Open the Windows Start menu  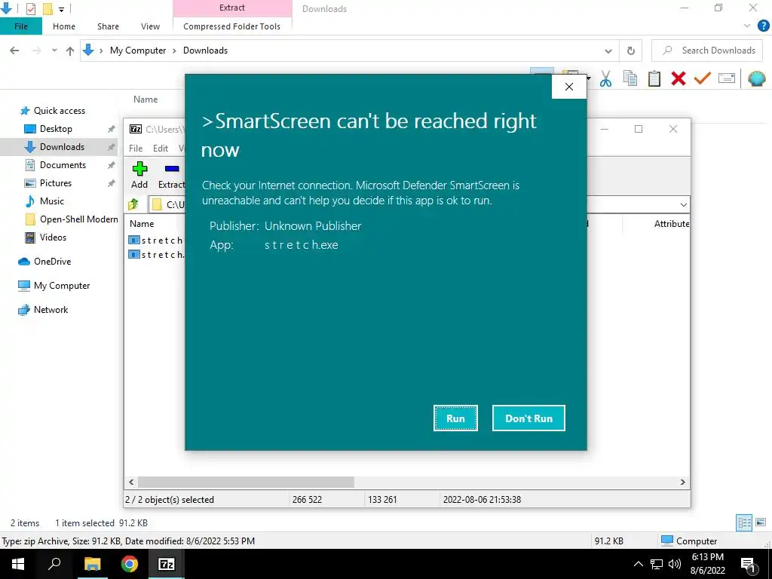pos(18,564)
